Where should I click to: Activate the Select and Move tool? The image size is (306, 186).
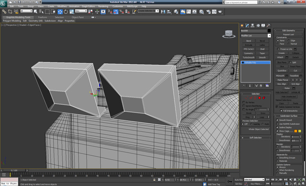[60, 12]
